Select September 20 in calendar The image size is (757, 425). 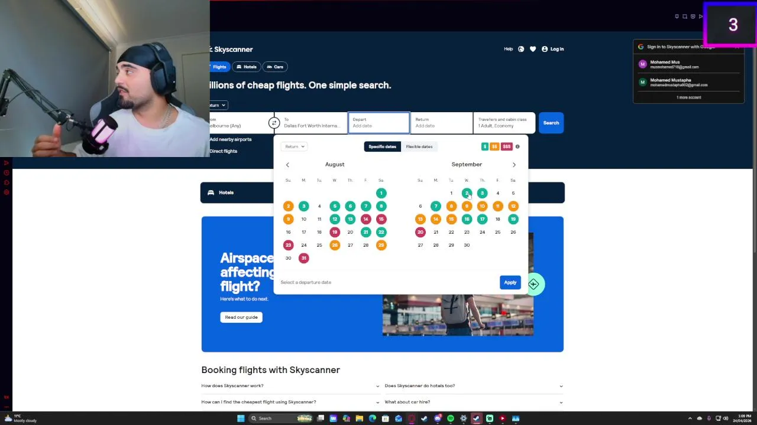pos(420,232)
